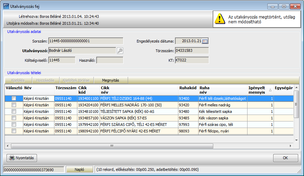Click ruhakód 93480
304x176 pixels.
click(188, 112)
